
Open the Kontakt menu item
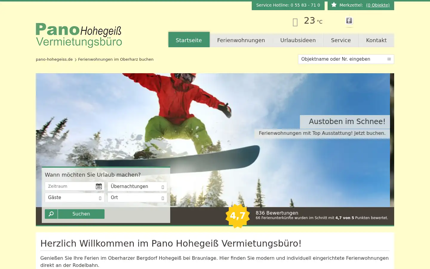(x=376, y=40)
